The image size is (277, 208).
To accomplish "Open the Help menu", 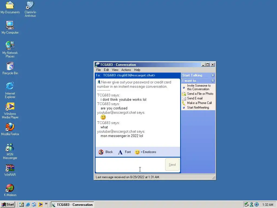I will tap(137, 70).
